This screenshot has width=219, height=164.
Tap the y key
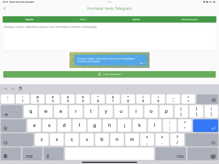pos(106,112)
